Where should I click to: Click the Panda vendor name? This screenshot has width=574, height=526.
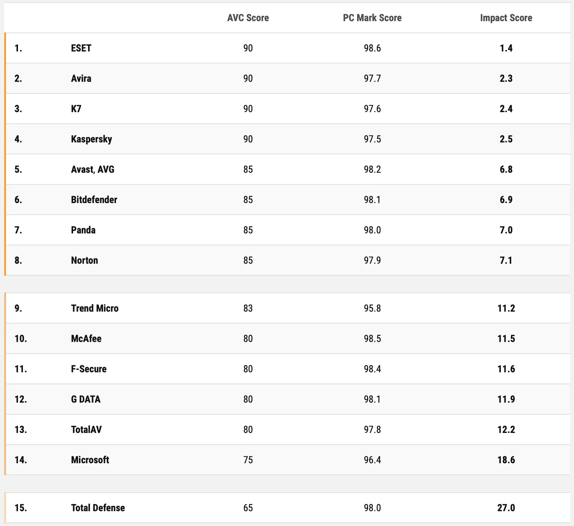tap(83, 230)
